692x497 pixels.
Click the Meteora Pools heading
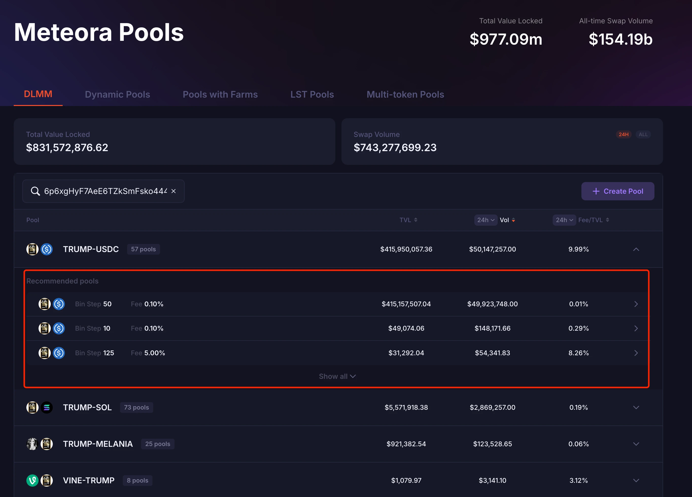coord(99,32)
